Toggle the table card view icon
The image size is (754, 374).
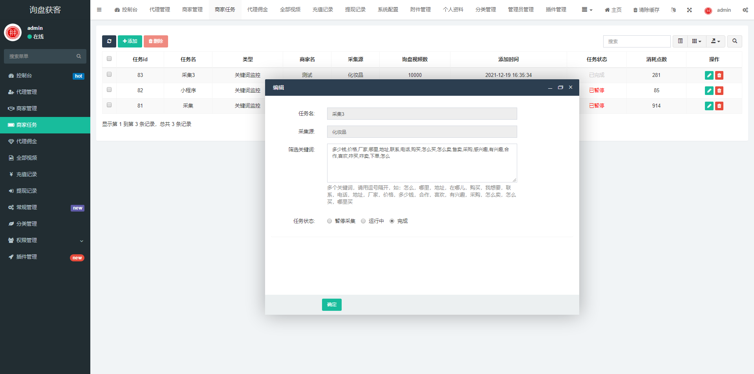[x=680, y=41]
